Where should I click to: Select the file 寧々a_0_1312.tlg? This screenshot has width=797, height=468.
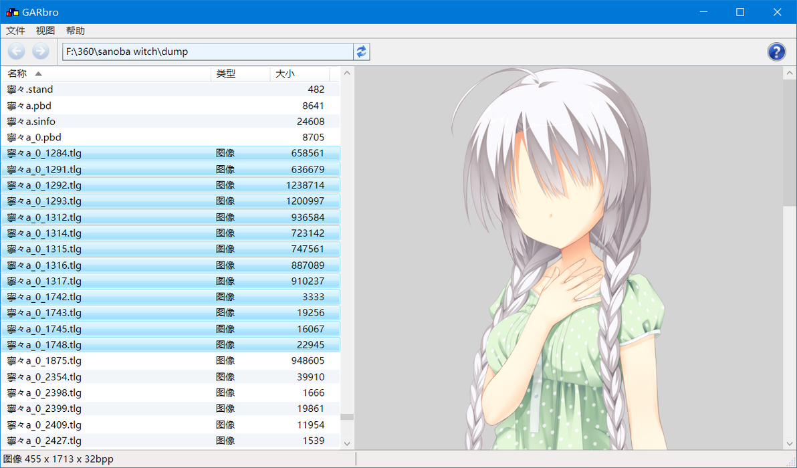coord(170,217)
